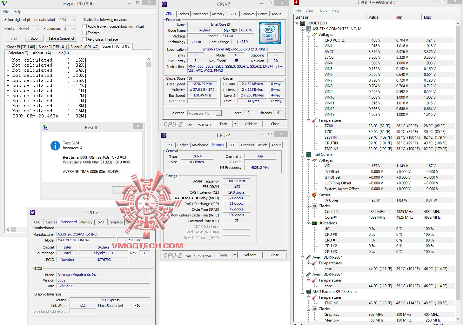Viewport: 463px width, 325px height.
Task: Click the Take a Snapshot button
Action: point(61,38)
